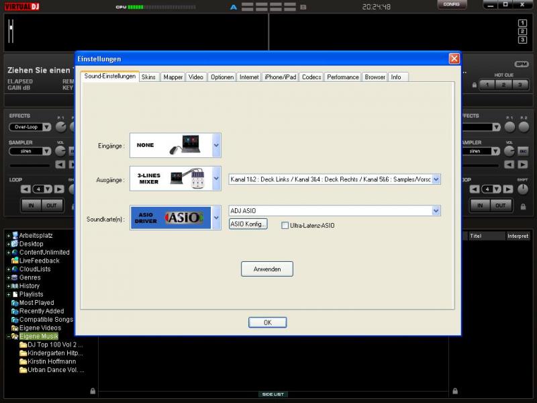Open the Info tab

click(x=397, y=77)
